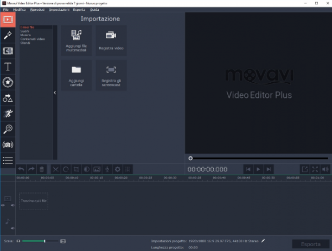This screenshot has width=332, height=251.
Task: Toggle the preview volume speaker icon
Action: point(325,169)
